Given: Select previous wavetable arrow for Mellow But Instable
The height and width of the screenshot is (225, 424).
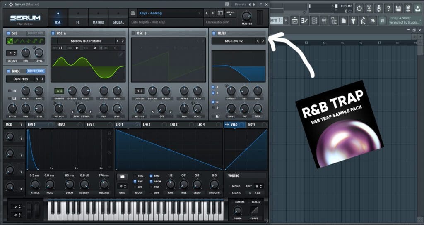Looking at the screenshot, I should point(118,41).
